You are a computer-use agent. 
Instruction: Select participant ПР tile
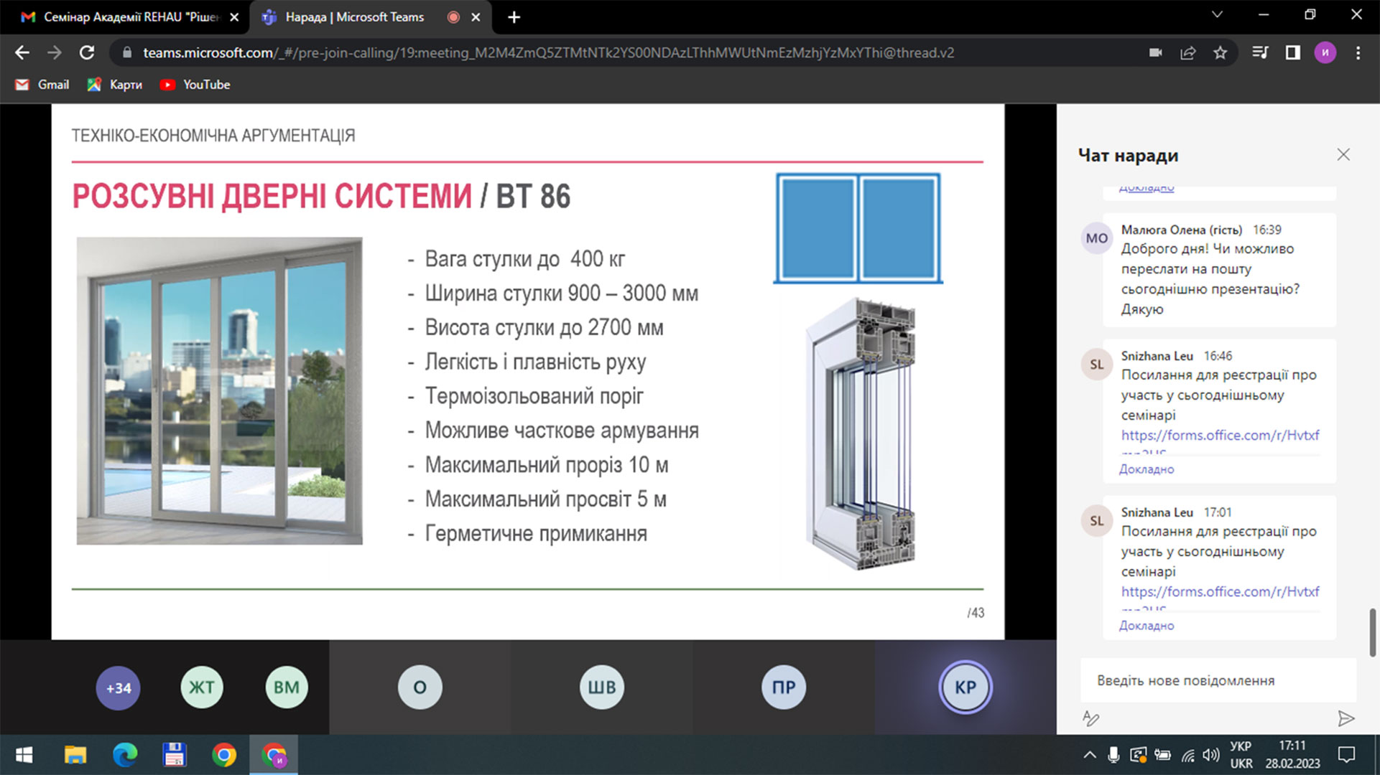[x=784, y=687]
